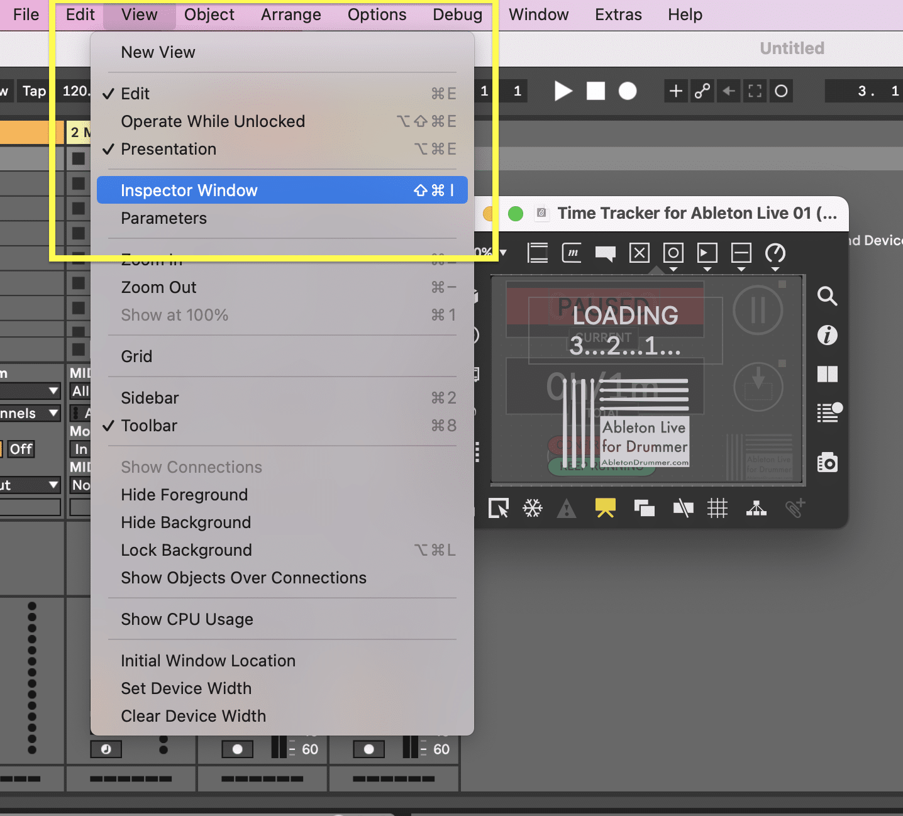This screenshot has height=816, width=903.
Task: Open the Arrange menu in the menu bar
Action: coord(291,14)
